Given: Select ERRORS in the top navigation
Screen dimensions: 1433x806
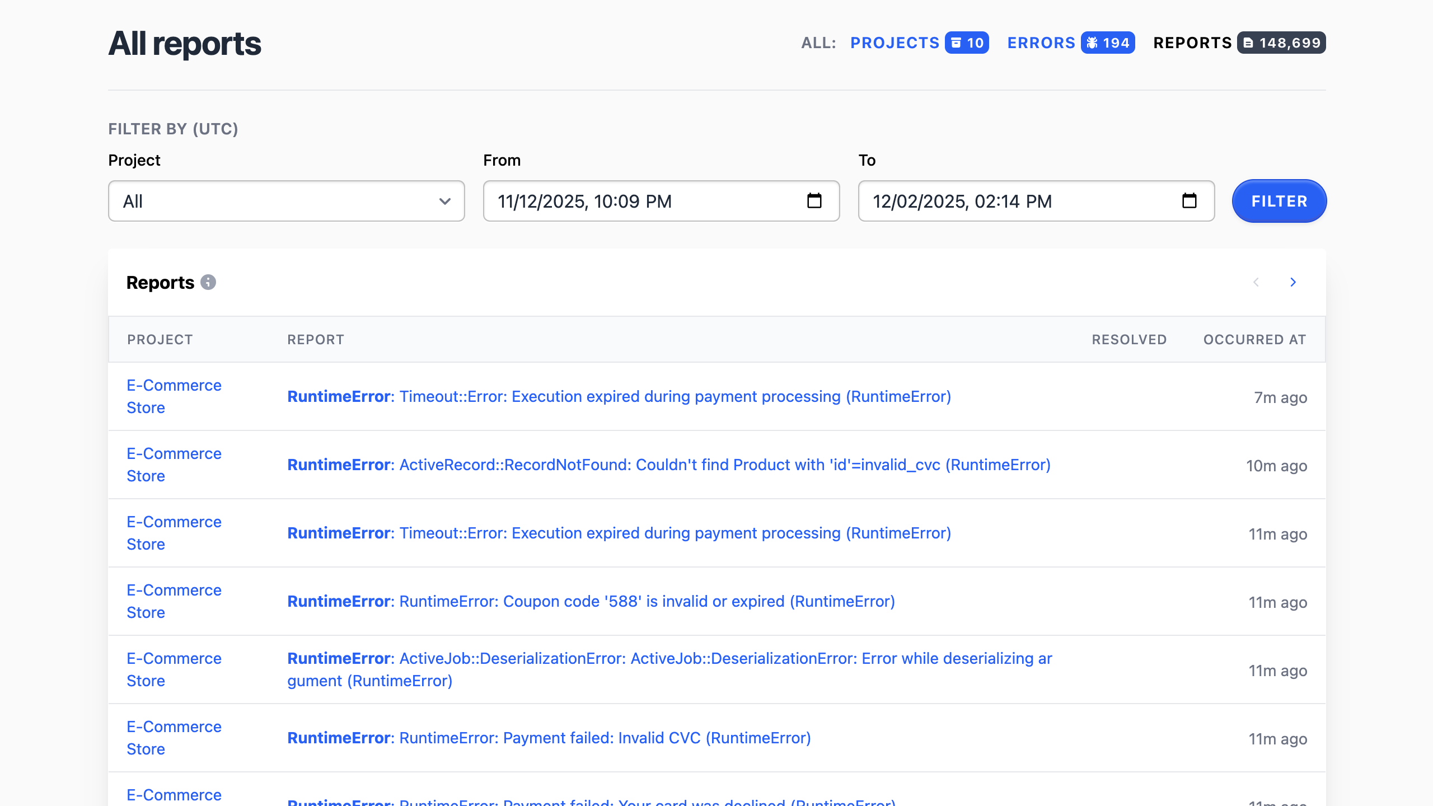Looking at the screenshot, I should coord(1041,43).
